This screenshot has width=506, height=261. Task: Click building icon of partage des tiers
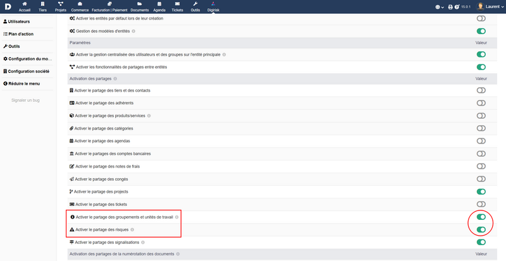pos(71,90)
